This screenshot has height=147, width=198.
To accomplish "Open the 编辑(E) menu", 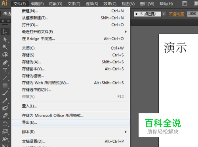I will pos(37,4).
